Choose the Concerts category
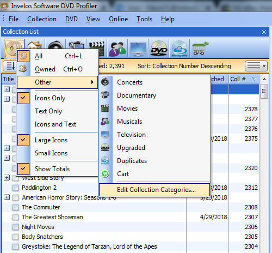The image size is (272, 253). pos(129,82)
